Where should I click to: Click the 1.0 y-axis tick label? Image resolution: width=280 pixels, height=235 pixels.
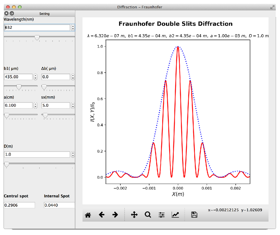click(x=100, y=46)
